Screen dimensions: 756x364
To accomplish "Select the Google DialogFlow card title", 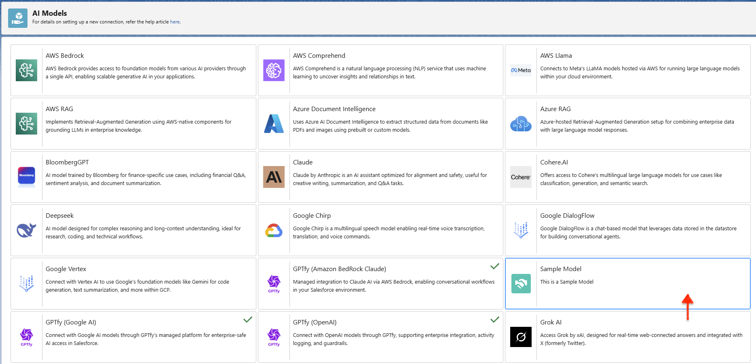I will pos(567,216).
